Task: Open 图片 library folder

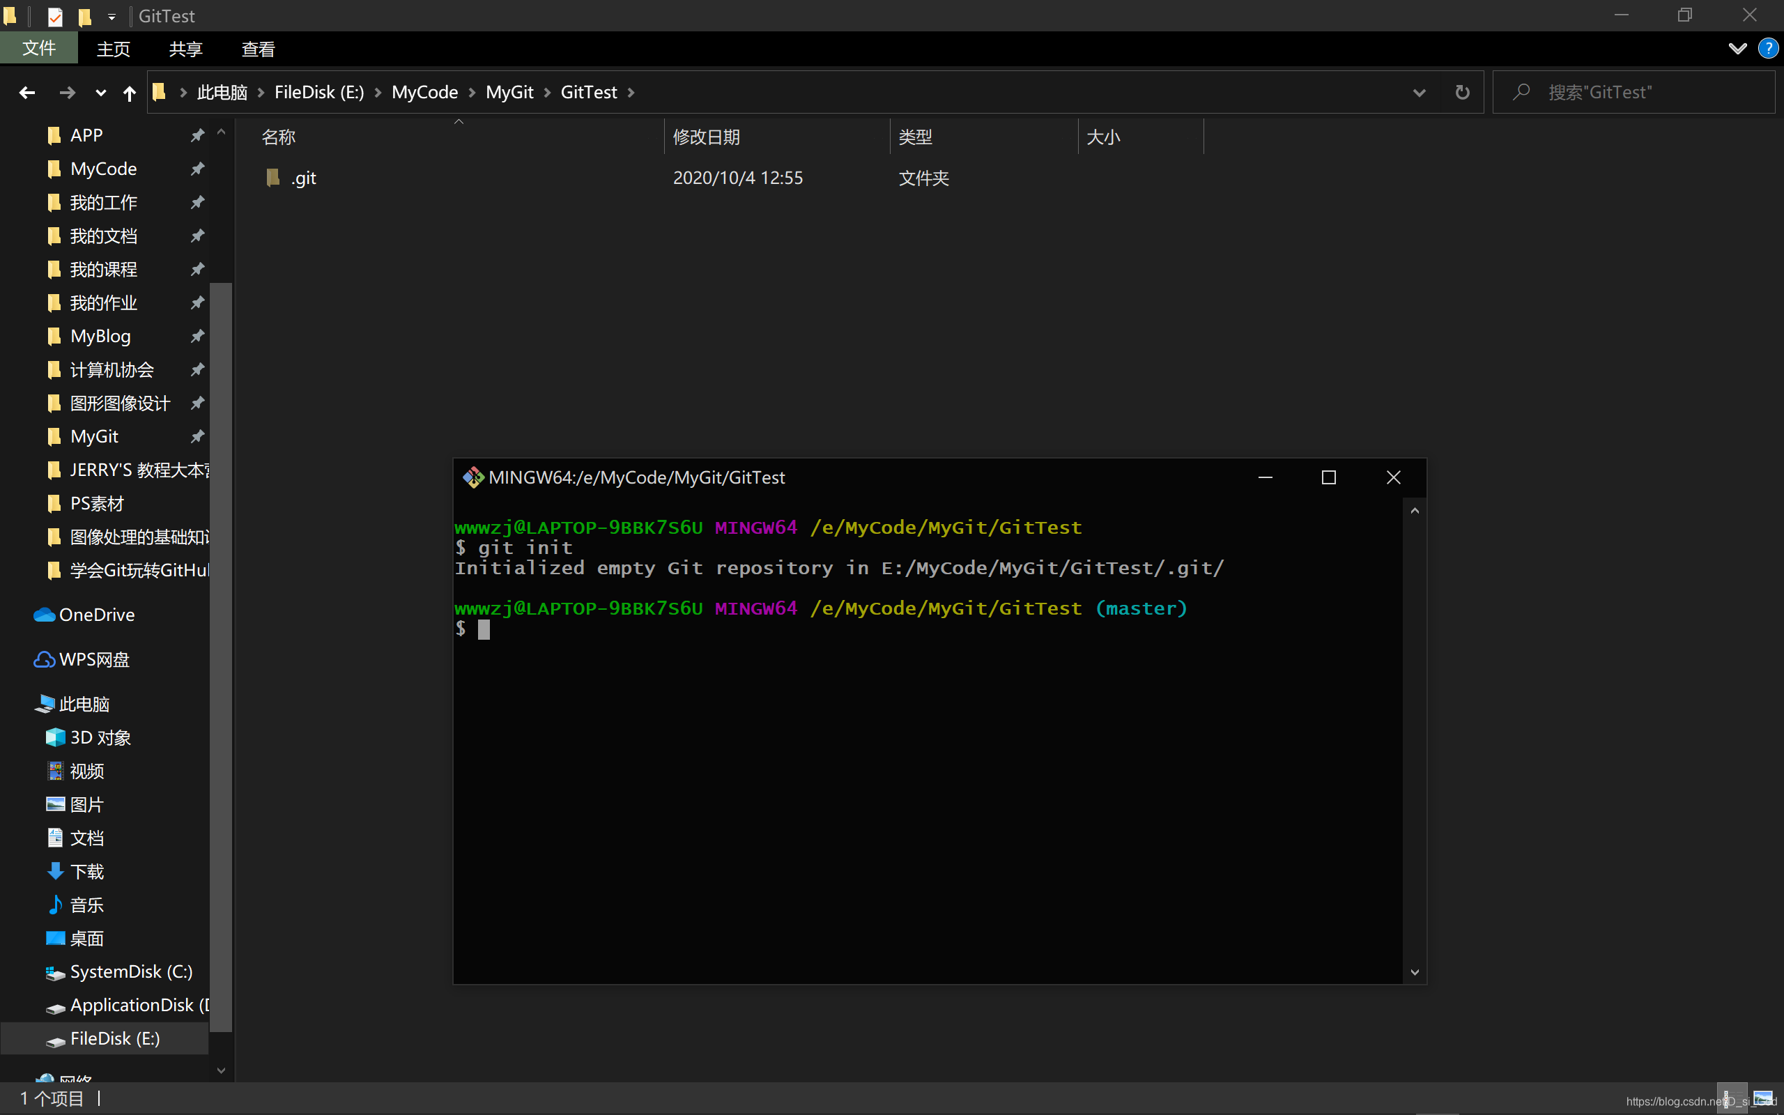Action: coord(86,804)
